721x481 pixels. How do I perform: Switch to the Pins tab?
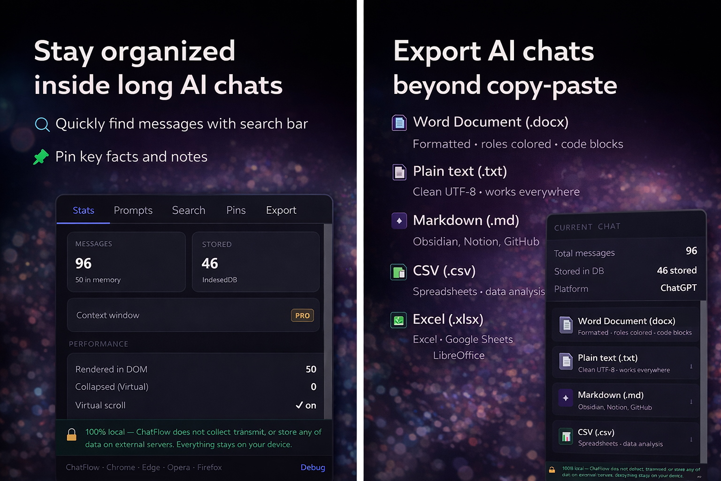(236, 210)
